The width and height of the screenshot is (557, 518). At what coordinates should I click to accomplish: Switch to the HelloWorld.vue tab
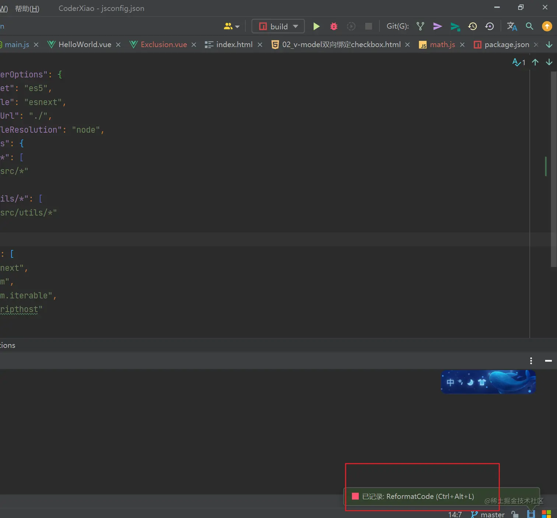[85, 45]
